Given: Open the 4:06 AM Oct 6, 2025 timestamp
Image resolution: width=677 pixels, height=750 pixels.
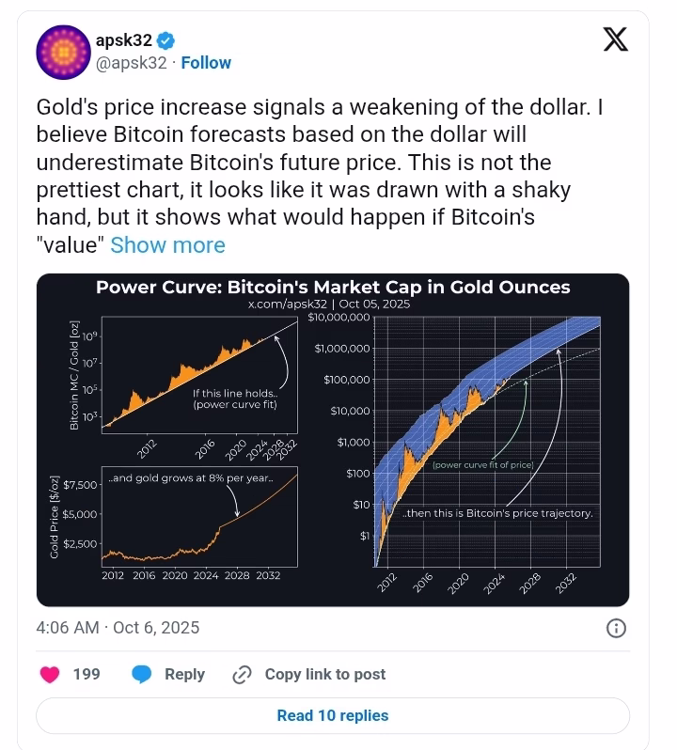Looking at the screenshot, I should [x=118, y=628].
